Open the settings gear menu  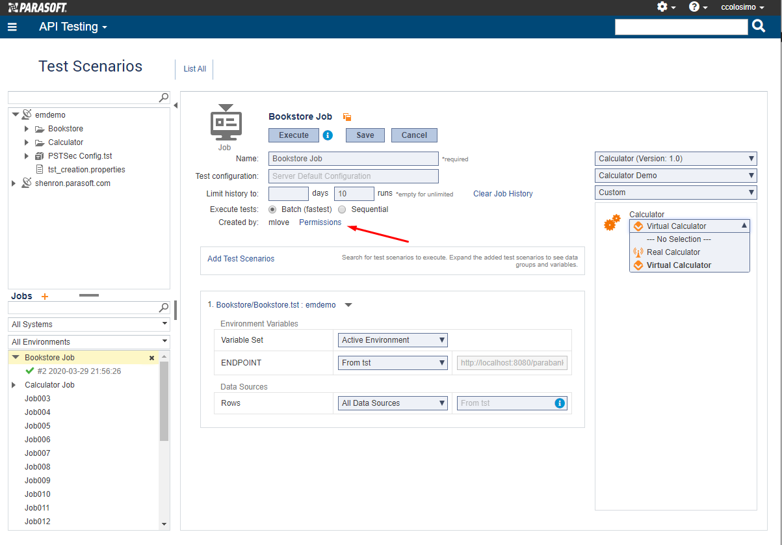662,7
